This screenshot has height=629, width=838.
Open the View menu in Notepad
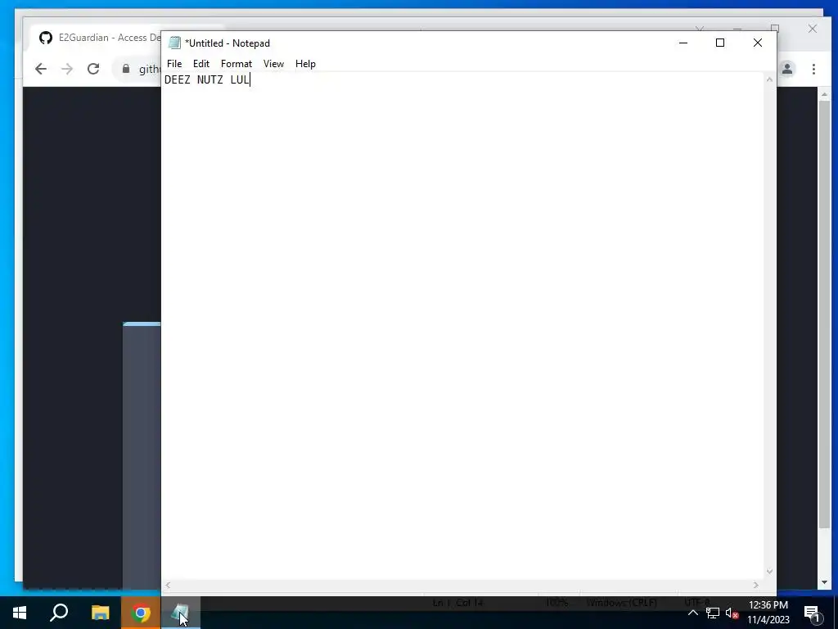273,64
